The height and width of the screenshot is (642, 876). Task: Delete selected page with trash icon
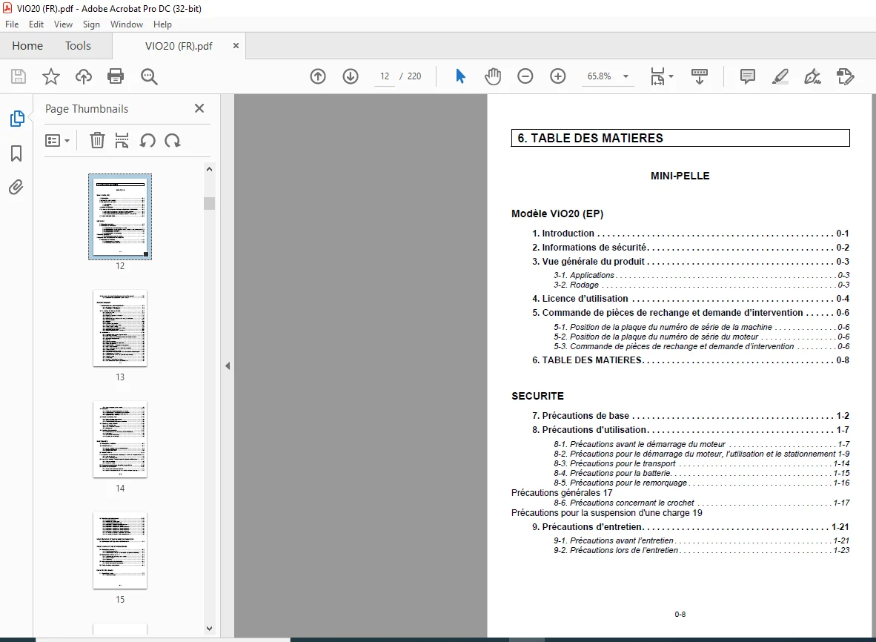coord(97,140)
